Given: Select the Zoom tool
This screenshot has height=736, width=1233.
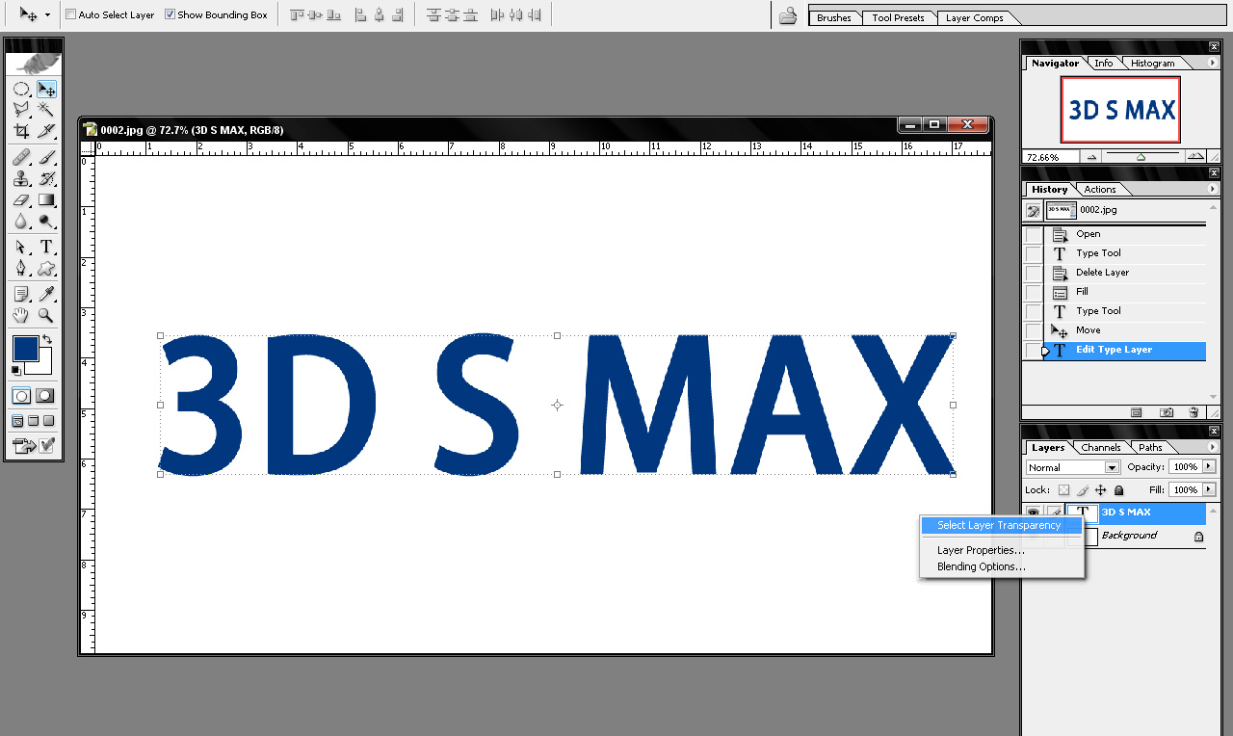Looking at the screenshot, I should [45, 315].
